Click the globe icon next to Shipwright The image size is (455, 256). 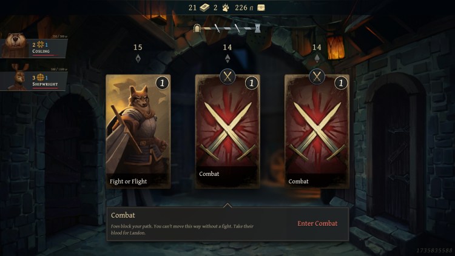(40, 77)
